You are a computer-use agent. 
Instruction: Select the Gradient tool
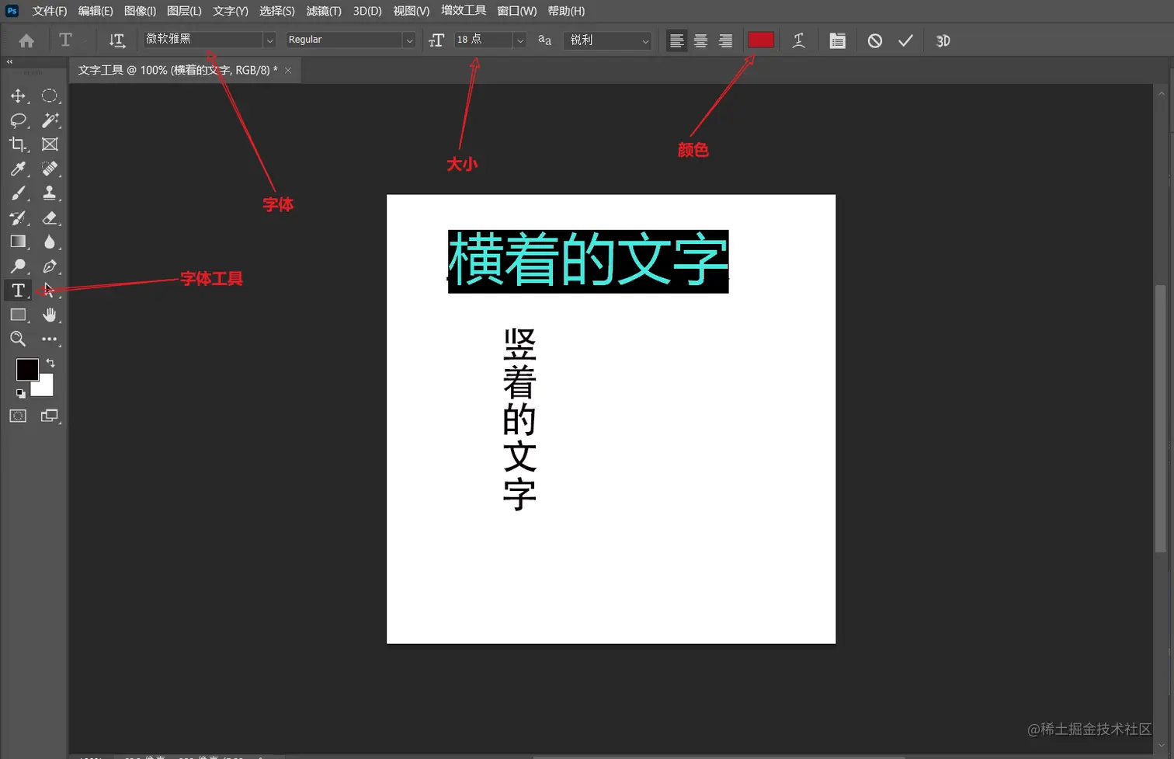point(18,242)
